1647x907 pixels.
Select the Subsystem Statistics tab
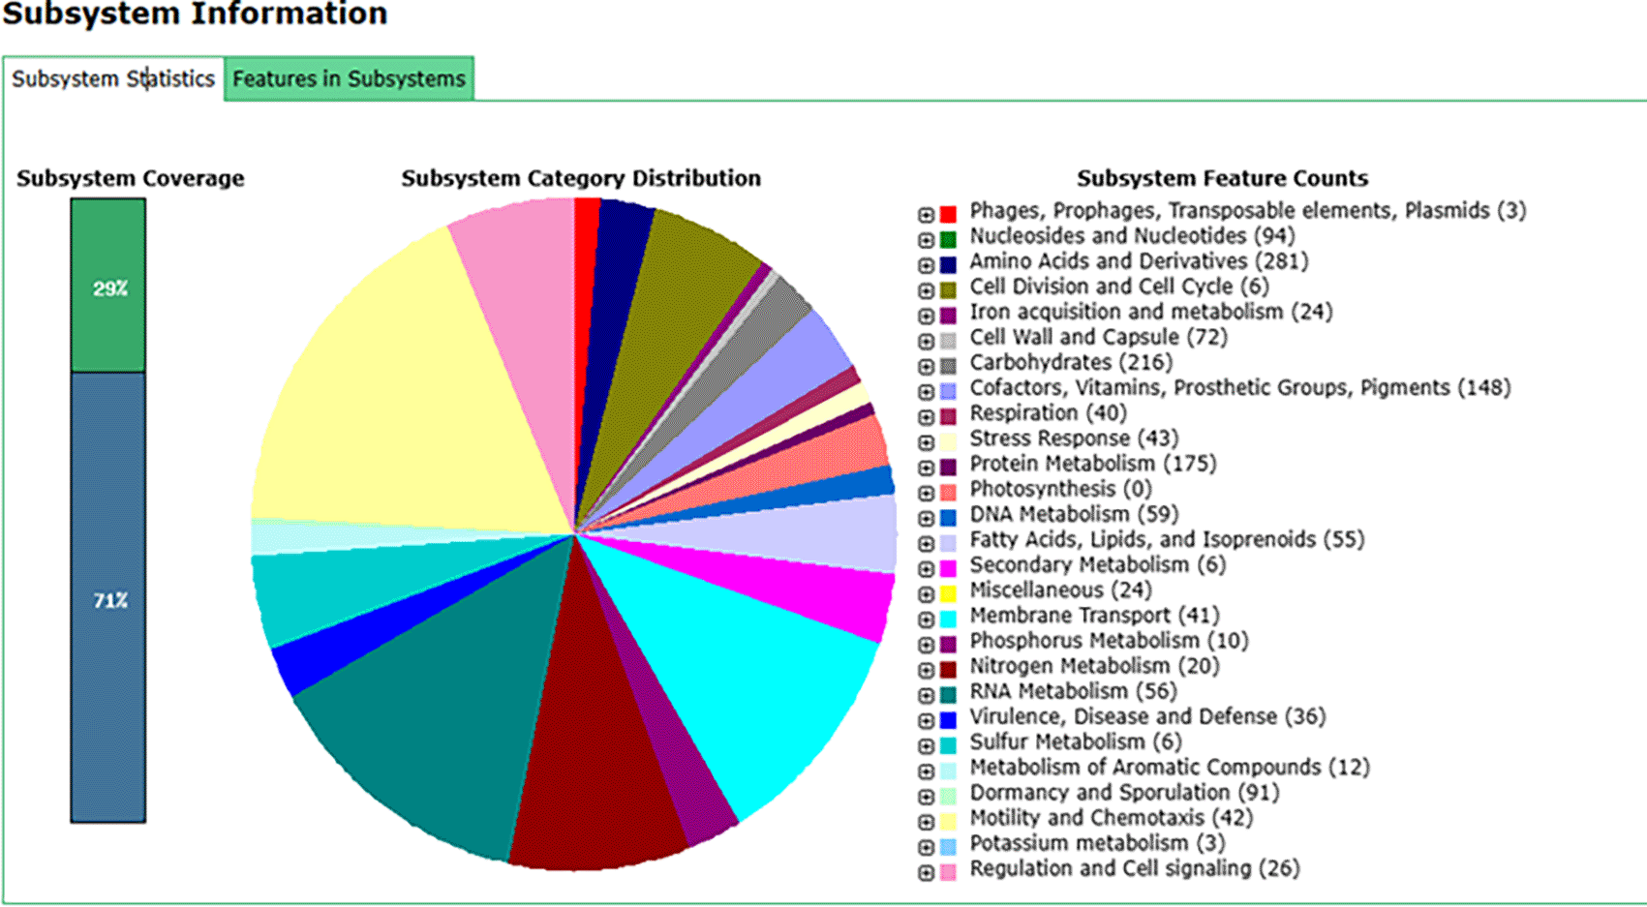(112, 78)
